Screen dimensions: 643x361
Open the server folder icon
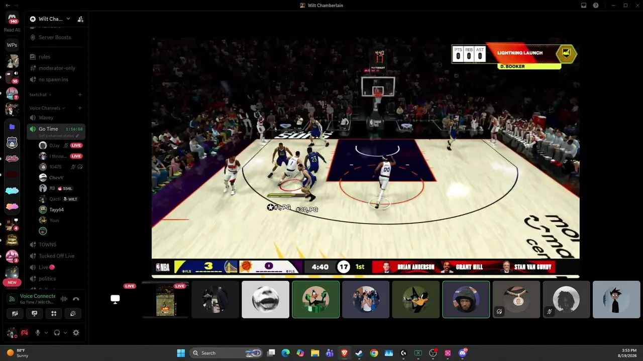click(12, 127)
